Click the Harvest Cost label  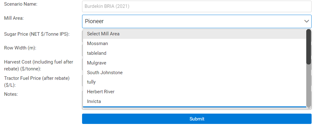pyautogui.click(x=38, y=65)
